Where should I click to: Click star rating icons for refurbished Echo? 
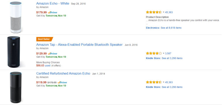[154, 82]
